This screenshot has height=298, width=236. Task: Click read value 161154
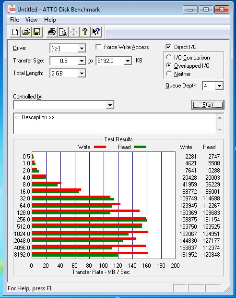211,220
